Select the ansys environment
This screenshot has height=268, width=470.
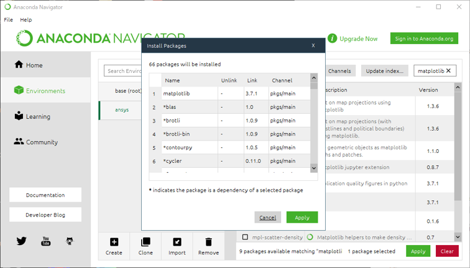[122, 110]
